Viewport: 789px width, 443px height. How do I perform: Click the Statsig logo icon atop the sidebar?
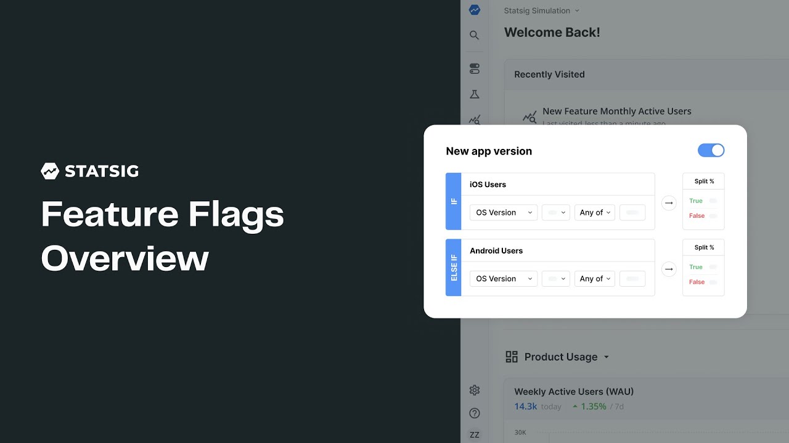pyautogui.click(x=474, y=9)
